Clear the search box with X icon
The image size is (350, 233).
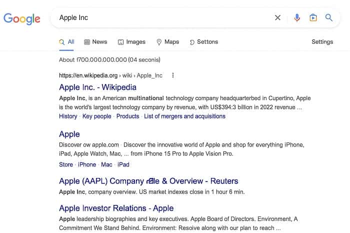(277, 18)
